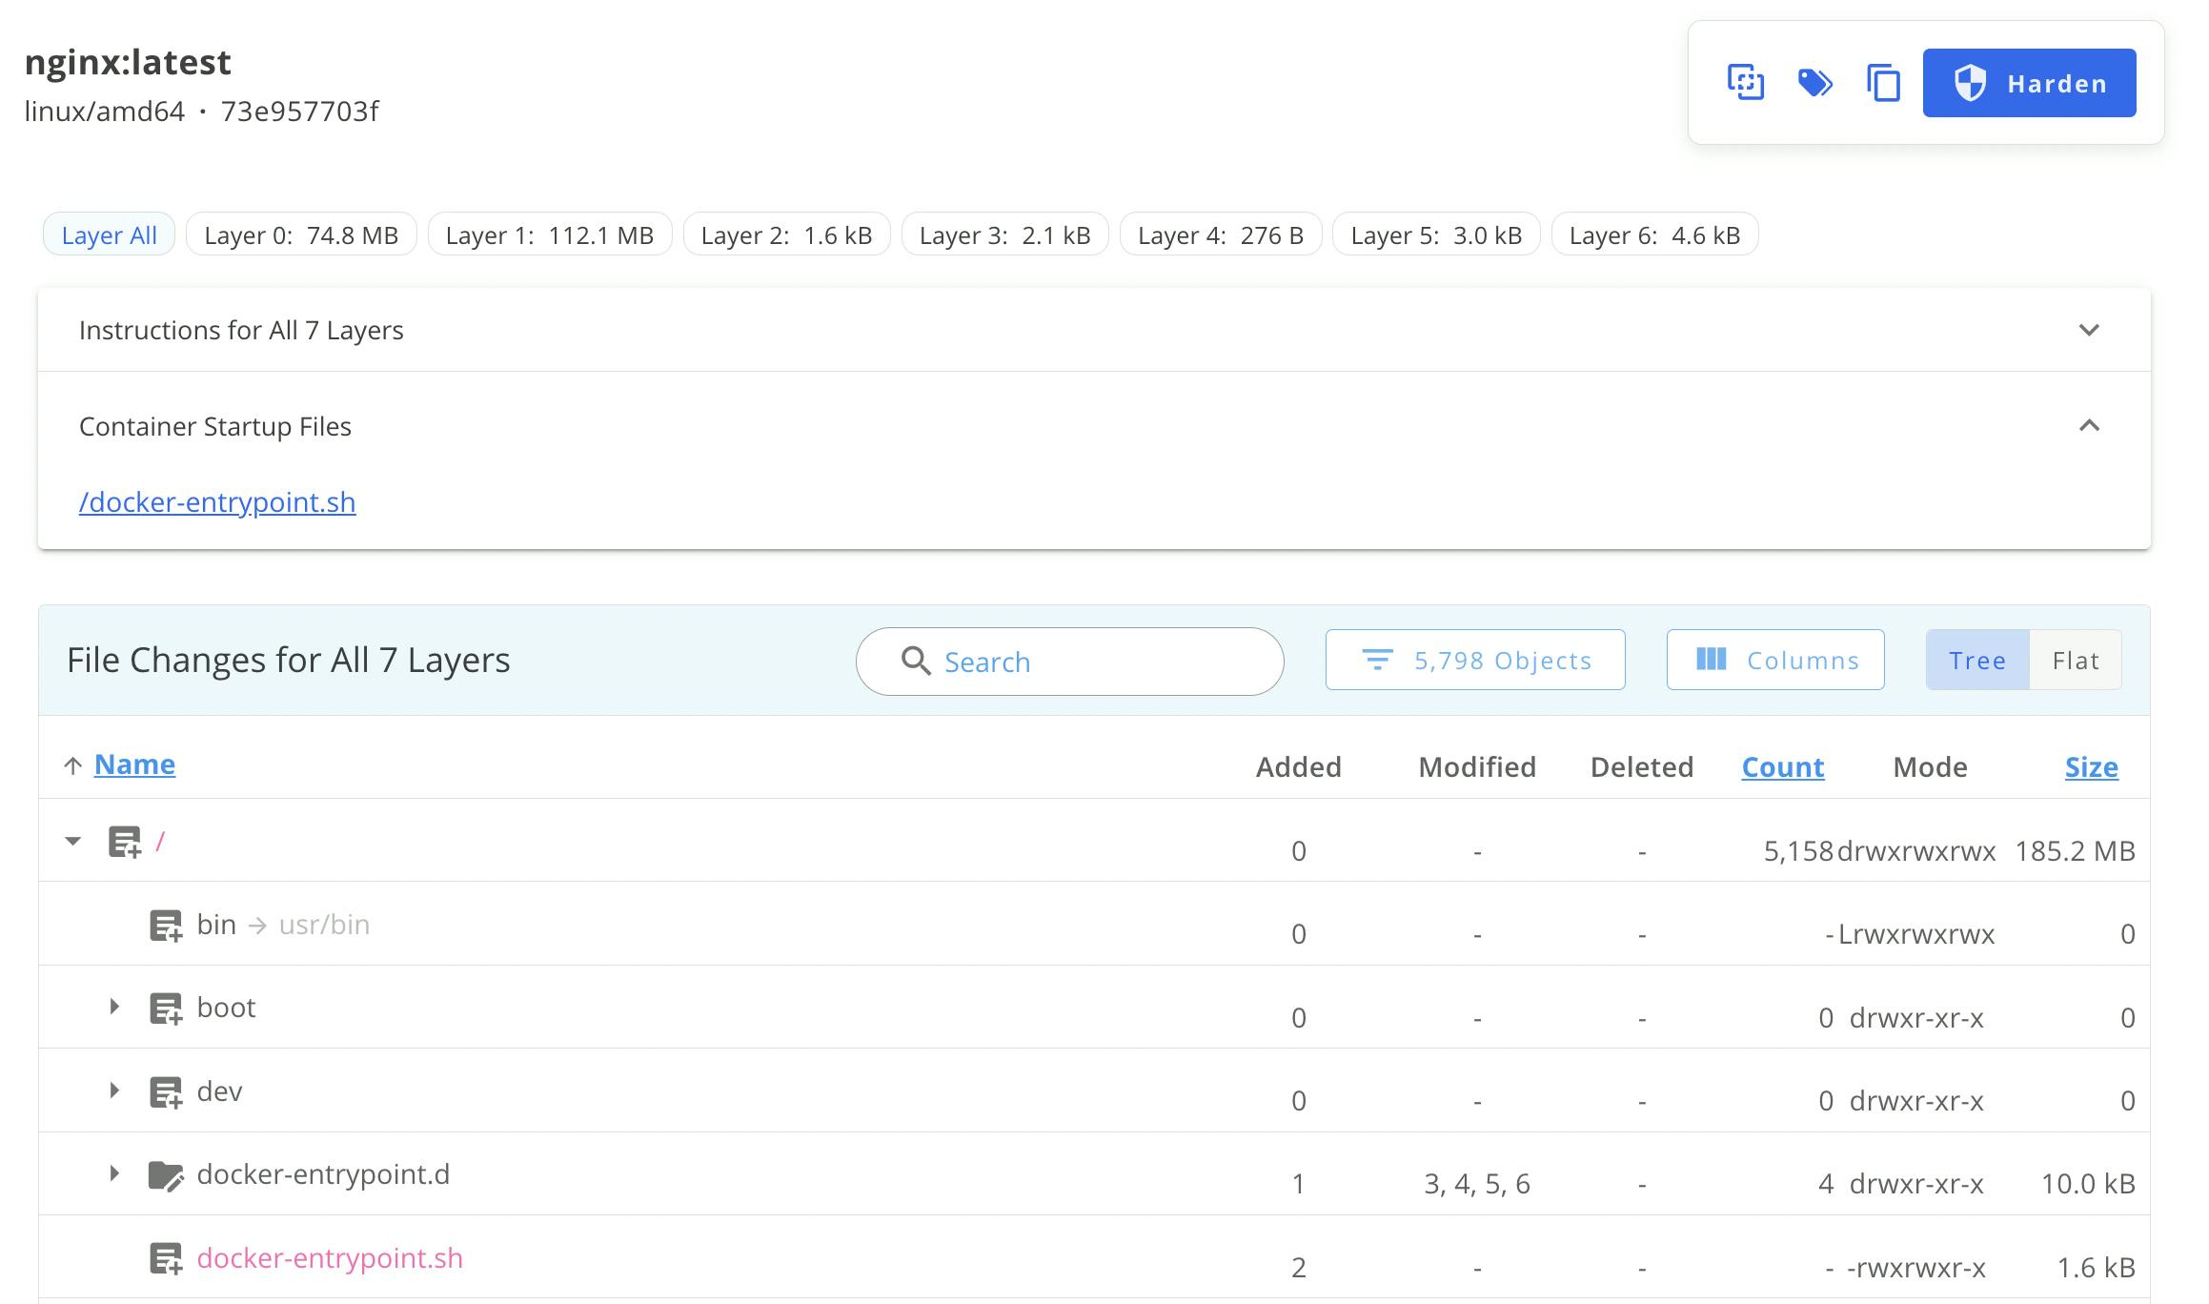
Task: Click docker-entrypoint.sh file icon
Action: (x=166, y=1258)
